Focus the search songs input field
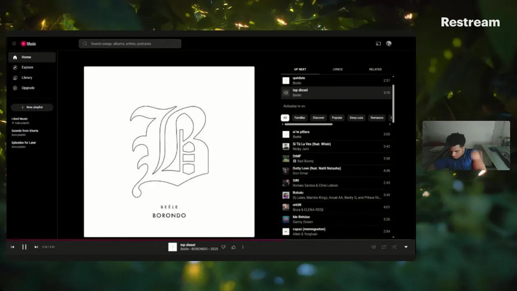The width and height of the screenshot is (517, 291). (130, 44)
